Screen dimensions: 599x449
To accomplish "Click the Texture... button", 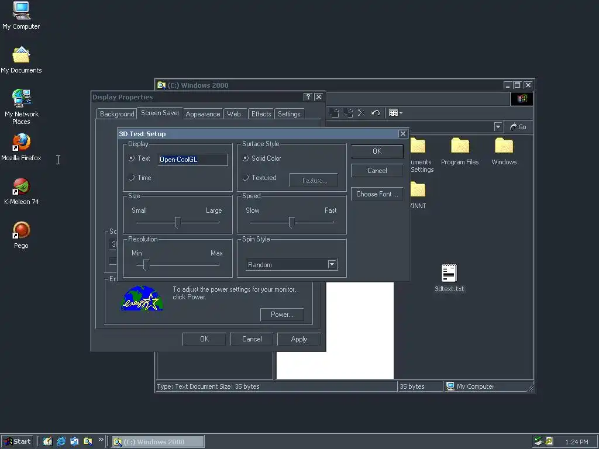I will pos(314,180).
